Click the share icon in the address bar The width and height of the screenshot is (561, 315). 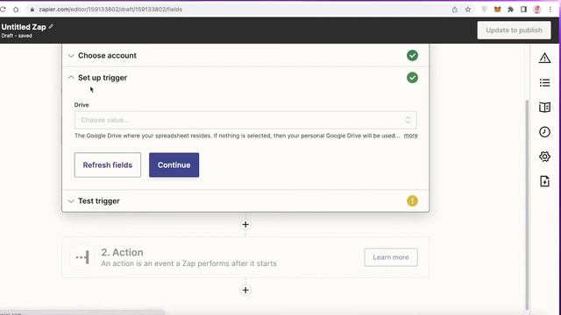(455, 10)
